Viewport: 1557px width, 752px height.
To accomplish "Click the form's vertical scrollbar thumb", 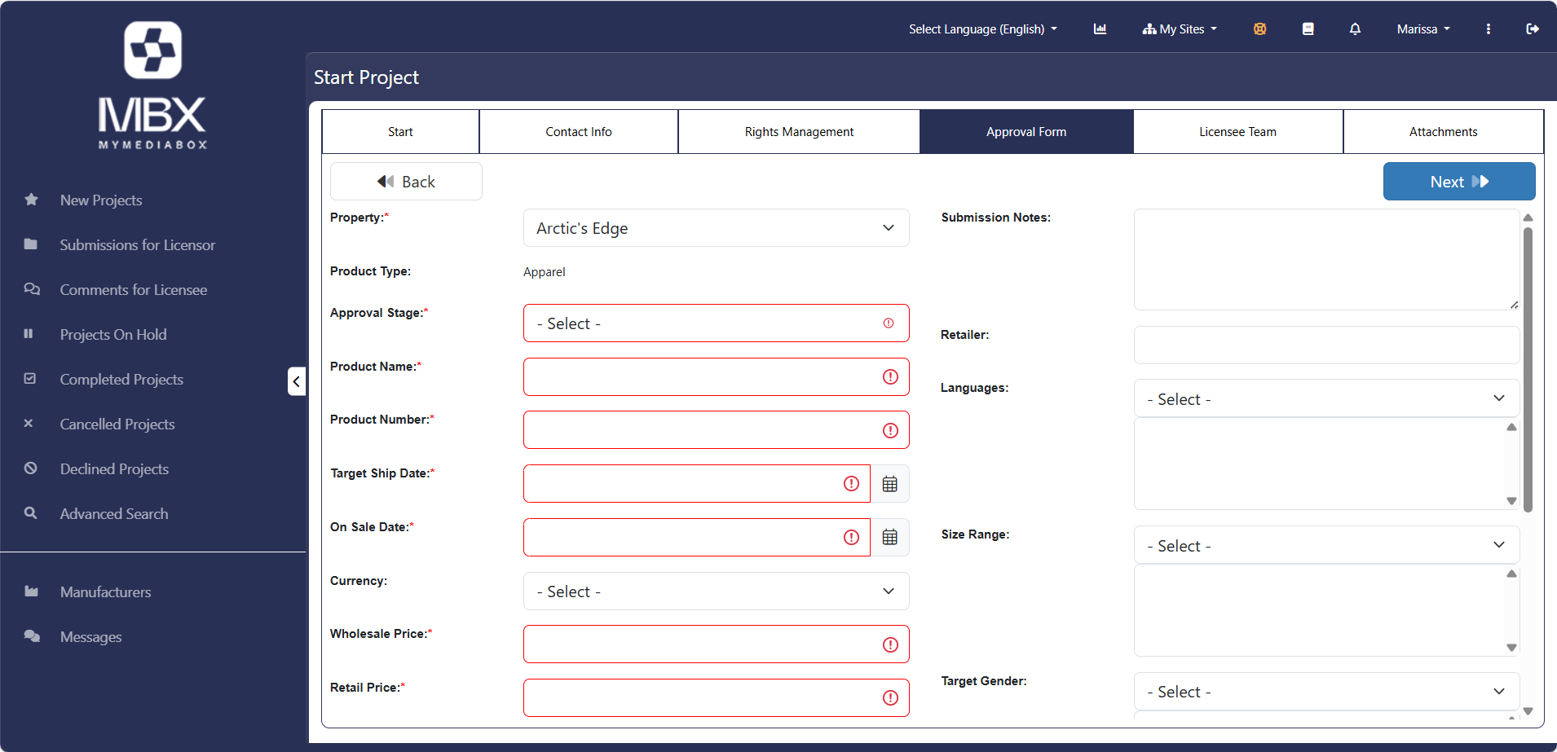I will click(x=1528, y=371).
